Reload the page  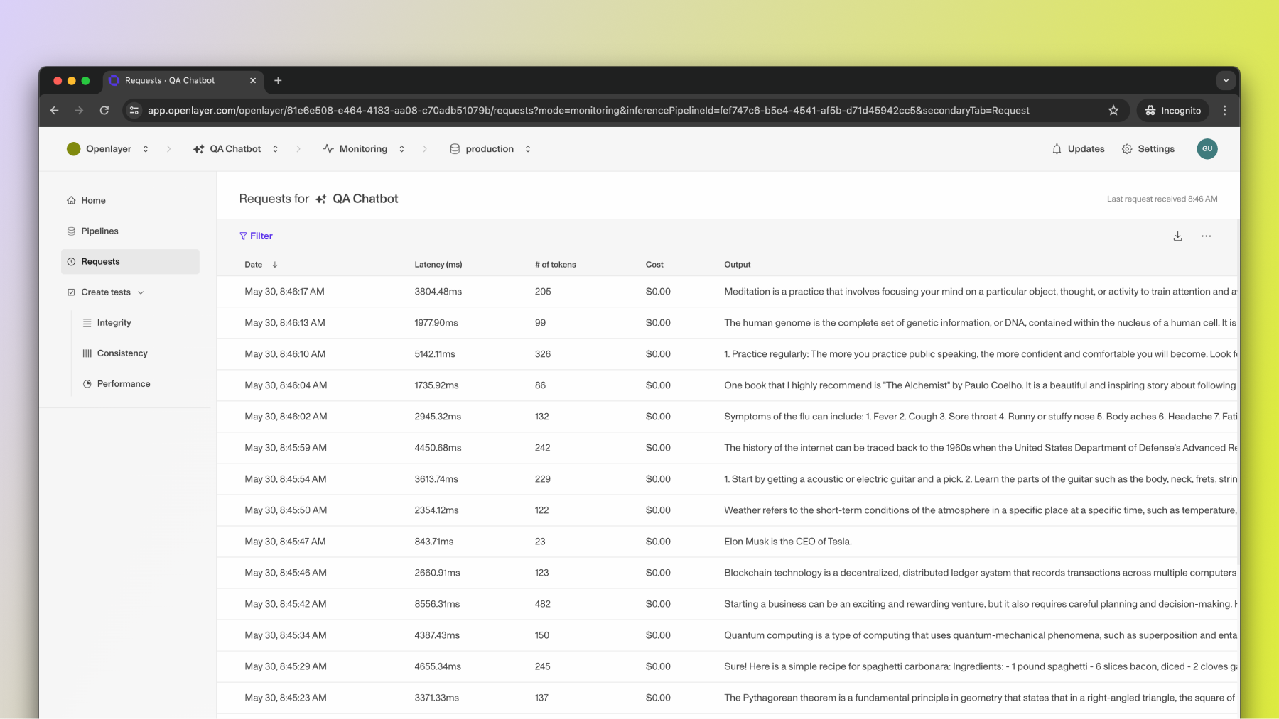point(104,110)
